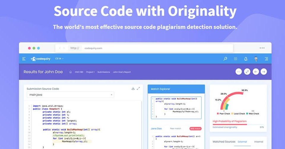Open the search magnifier icon
The height and width of the screenshot is (149, 285).
click(225, 59)
